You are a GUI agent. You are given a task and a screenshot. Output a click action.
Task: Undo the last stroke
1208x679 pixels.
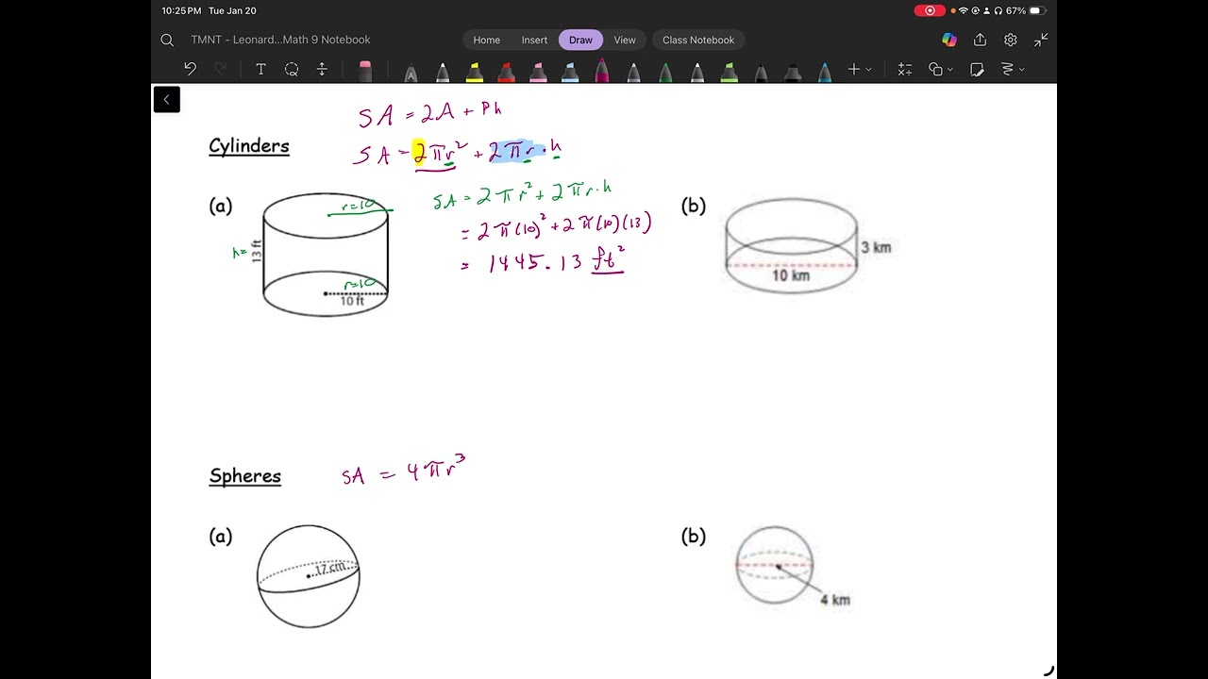click(190, 69)
